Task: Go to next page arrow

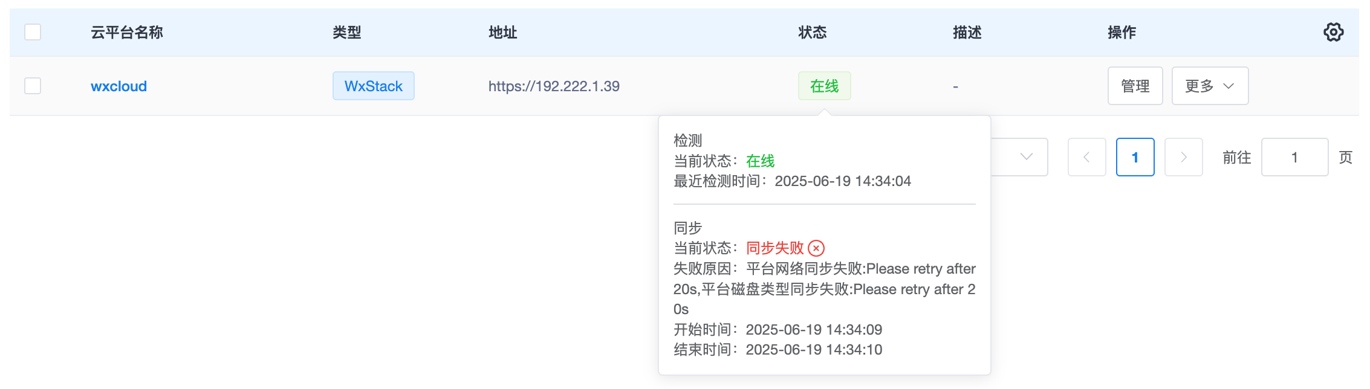Action: tap(1183, 157)
